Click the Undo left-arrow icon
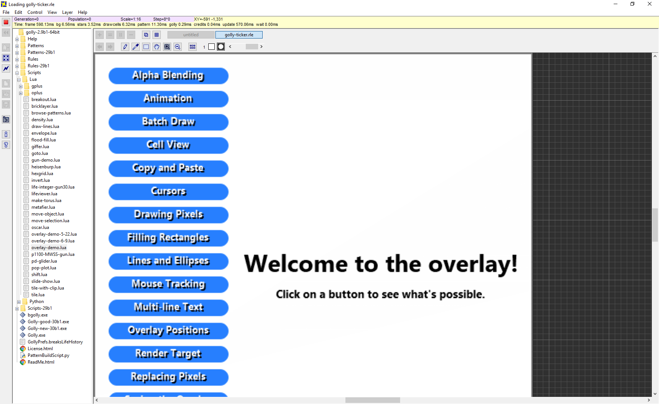Image resolution: width=659 pixels, height=404 pixels. (100, 47)
